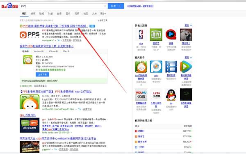Open the pps网页游戏中心 webgame result link
The width and height of the screenshot is (246, 154).
pos(58,138)
